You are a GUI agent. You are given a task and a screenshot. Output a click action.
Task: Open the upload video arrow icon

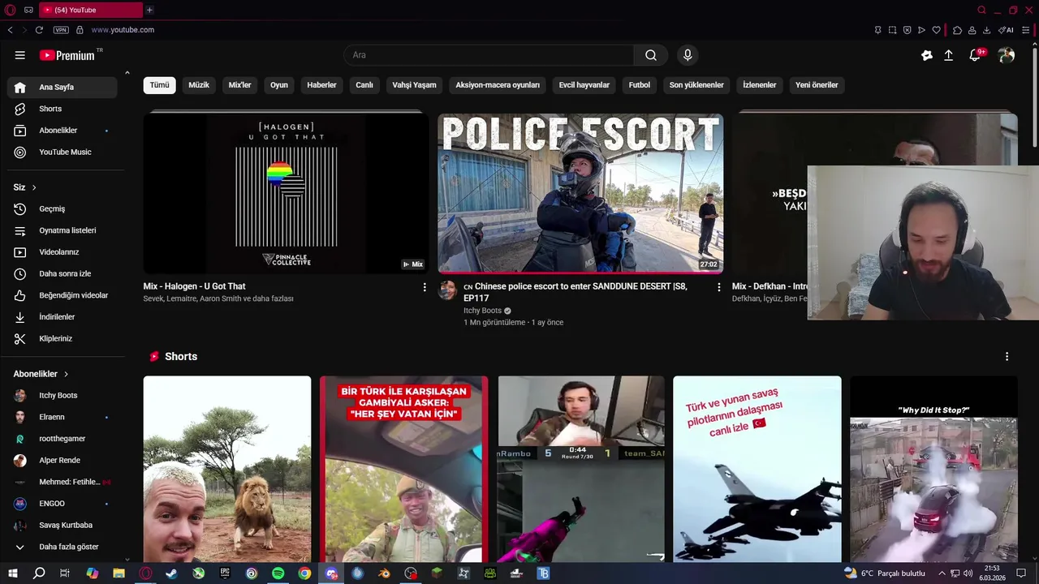click(x=948, y=55)
